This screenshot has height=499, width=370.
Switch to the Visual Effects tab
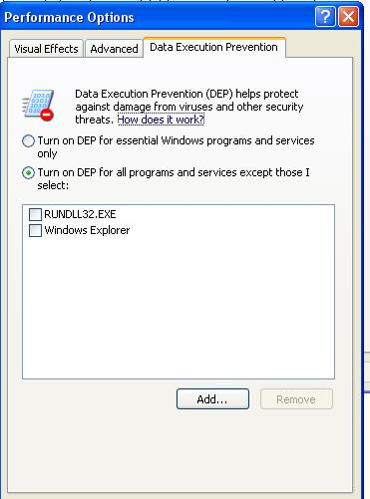click(46, 49)
